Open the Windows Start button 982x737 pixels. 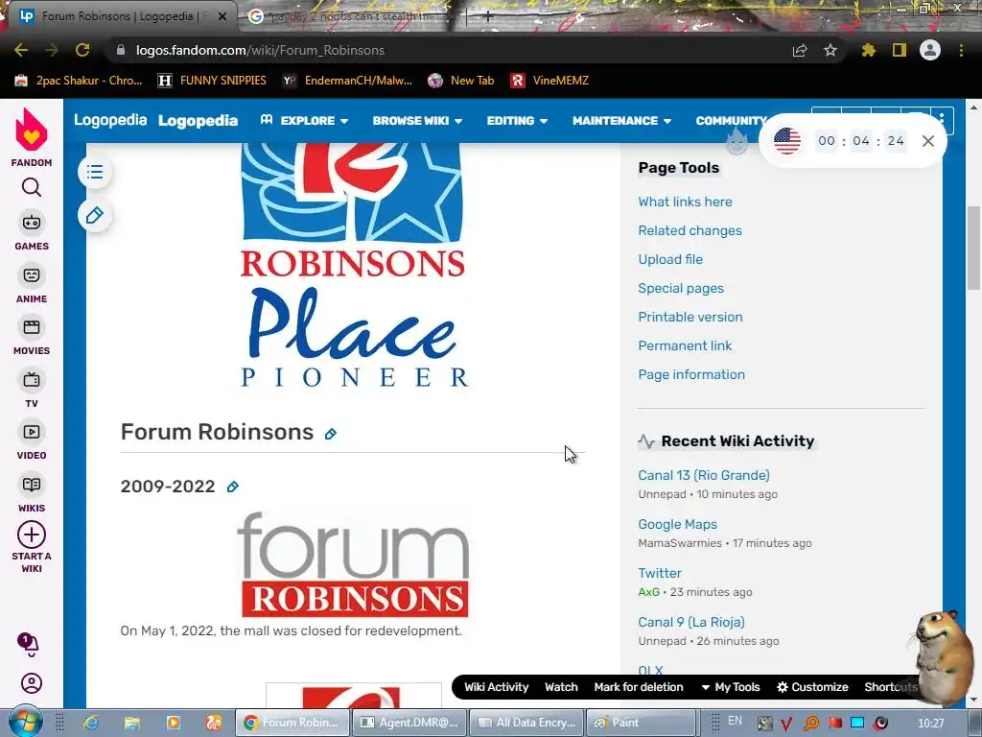pyautogui.click(x=25, y=722)
